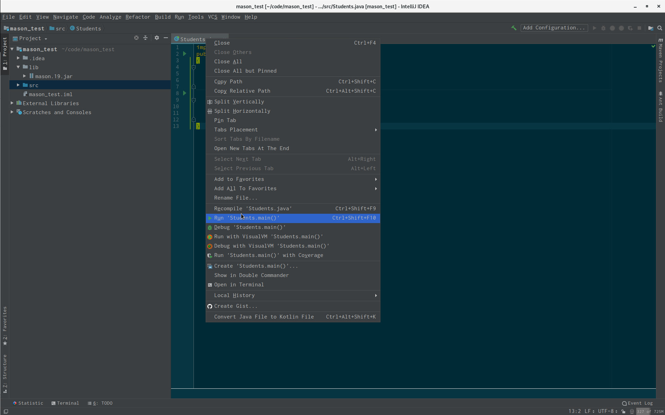Click the fold marker on line 9

click(x=194, y=100)
